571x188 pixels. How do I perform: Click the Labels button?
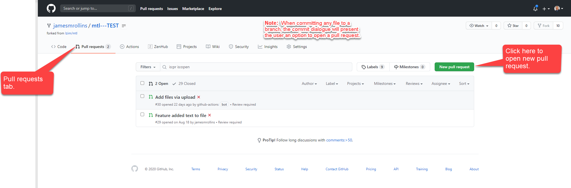click(373, 67)
